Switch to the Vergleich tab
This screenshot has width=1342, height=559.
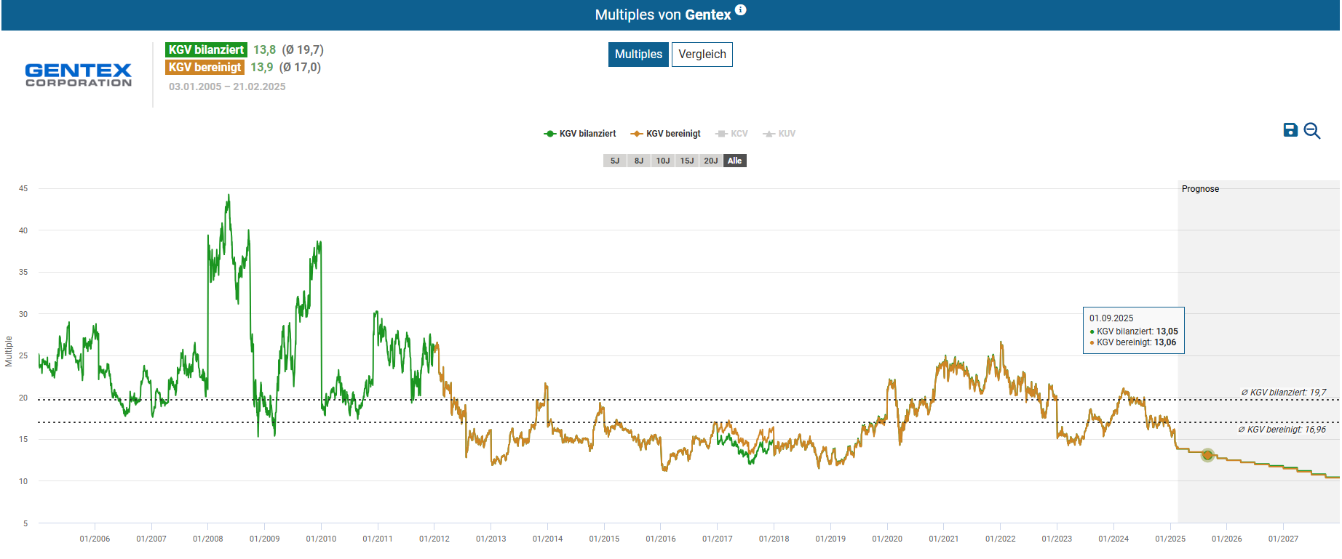click(x=702, y=55)
